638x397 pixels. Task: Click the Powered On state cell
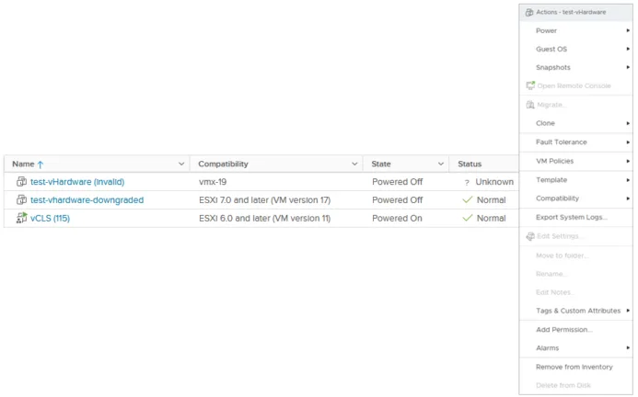point(397,218)
